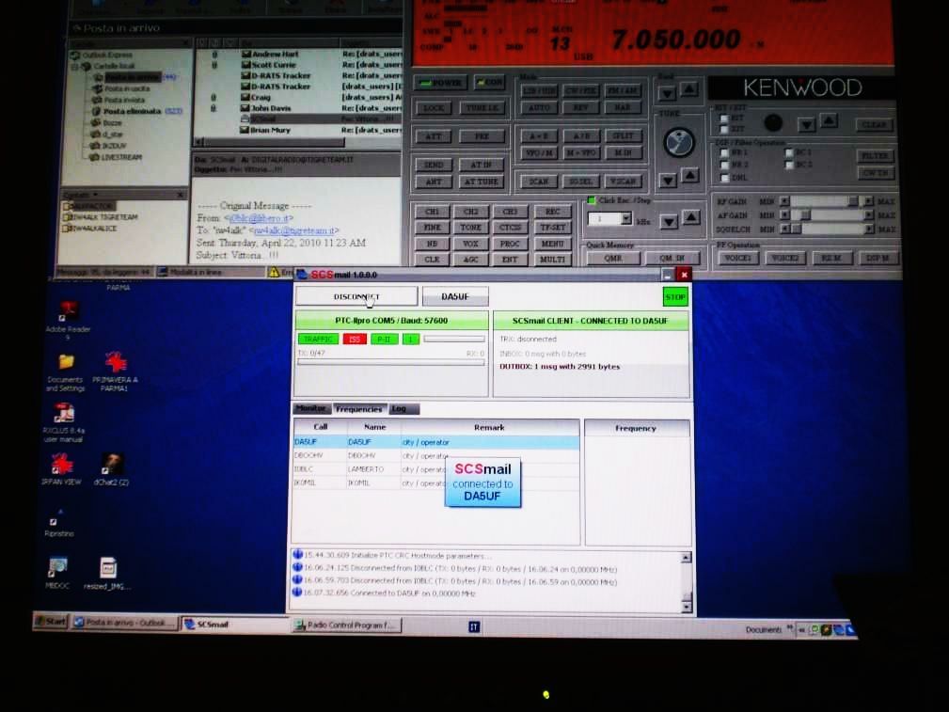
Task: Open the Posta in uscita folder
Action: pos(127,88)
